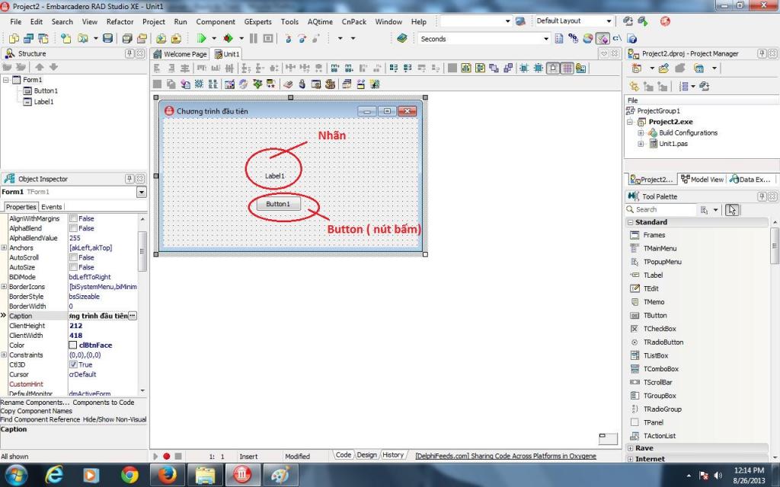Open the GExperts menu

point(257,22)
